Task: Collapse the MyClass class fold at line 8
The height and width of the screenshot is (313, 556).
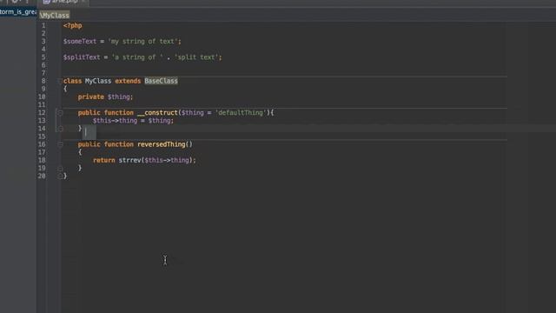Action: (60, 81)
